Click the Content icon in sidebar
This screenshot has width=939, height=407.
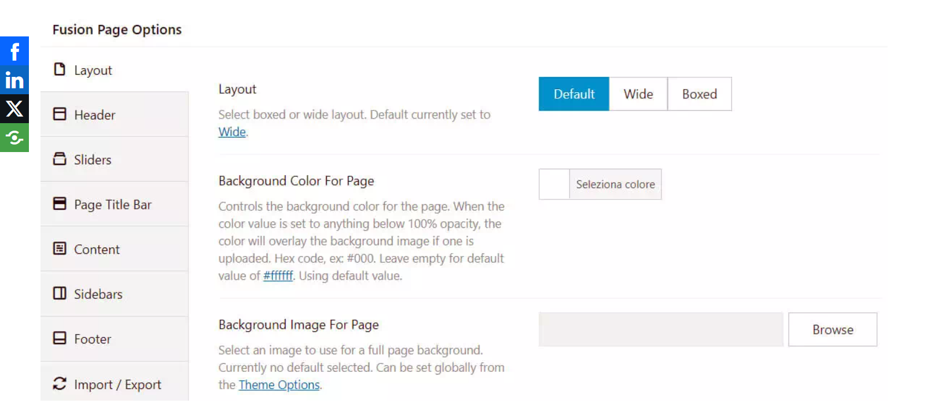point(60,249)
